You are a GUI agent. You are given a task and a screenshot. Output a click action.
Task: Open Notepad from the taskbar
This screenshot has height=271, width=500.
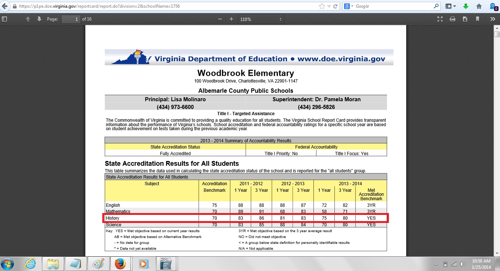pyautogui.click(x=75, y=263)
